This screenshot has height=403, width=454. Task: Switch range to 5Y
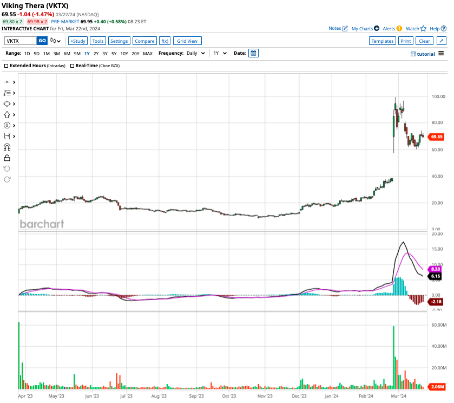114,54
